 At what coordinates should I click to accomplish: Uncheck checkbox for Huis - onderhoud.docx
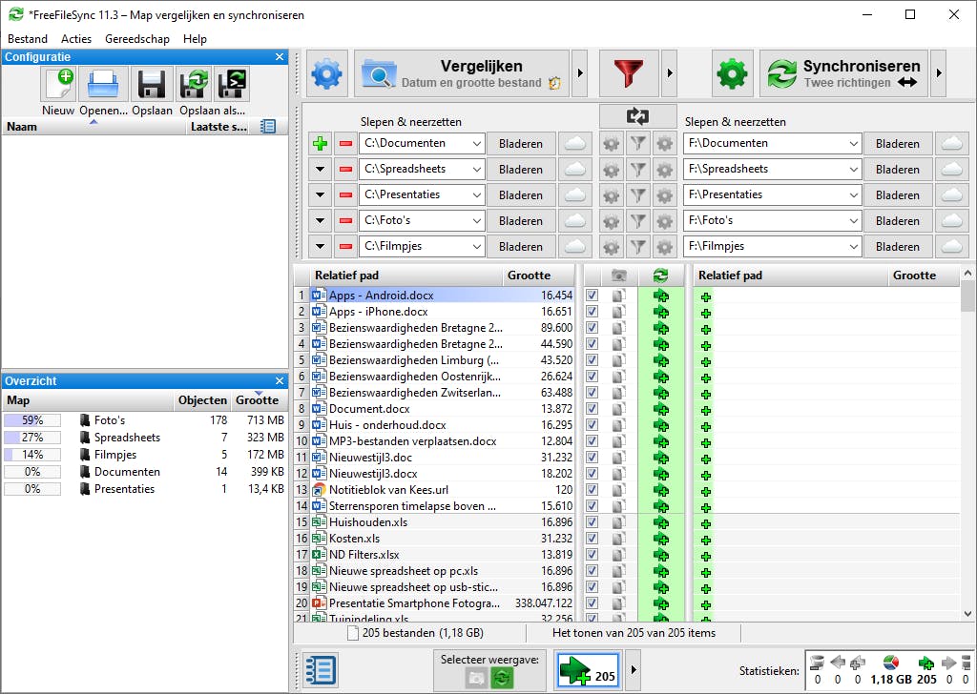pos(592,425)
